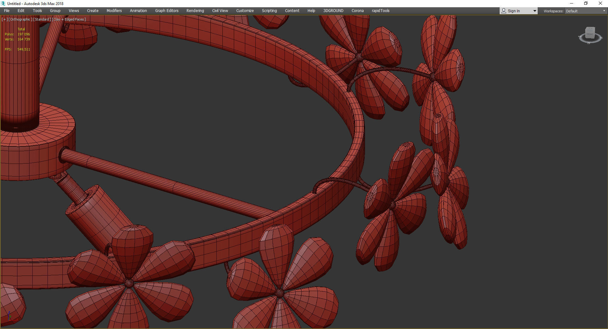Open the Rendering menu
This screenshot has width=608, height=329.
[195, 11]
